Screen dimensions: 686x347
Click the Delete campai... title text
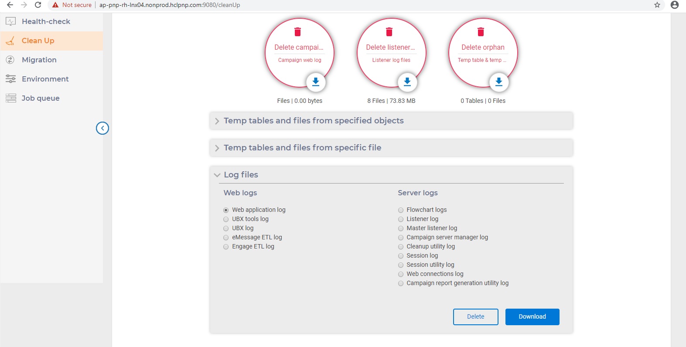[x=299, y=47]
